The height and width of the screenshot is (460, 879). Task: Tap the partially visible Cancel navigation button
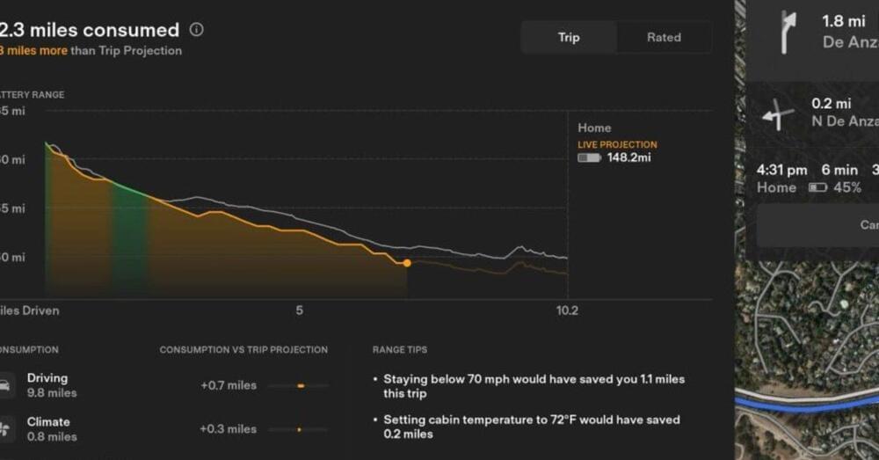pos(866,225)
